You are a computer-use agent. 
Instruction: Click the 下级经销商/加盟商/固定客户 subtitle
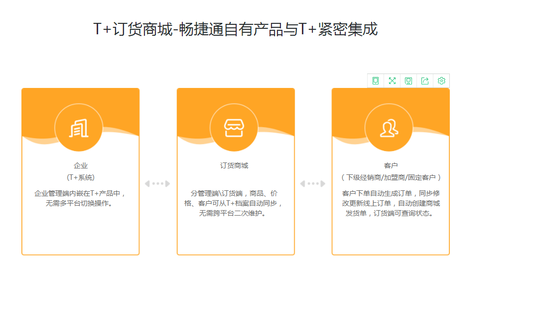coord(391,177)
